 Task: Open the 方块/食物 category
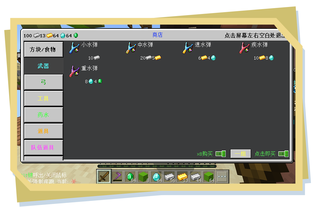(43, 49)
